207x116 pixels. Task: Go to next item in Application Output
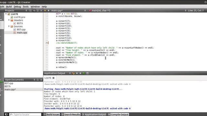point(80,73)
